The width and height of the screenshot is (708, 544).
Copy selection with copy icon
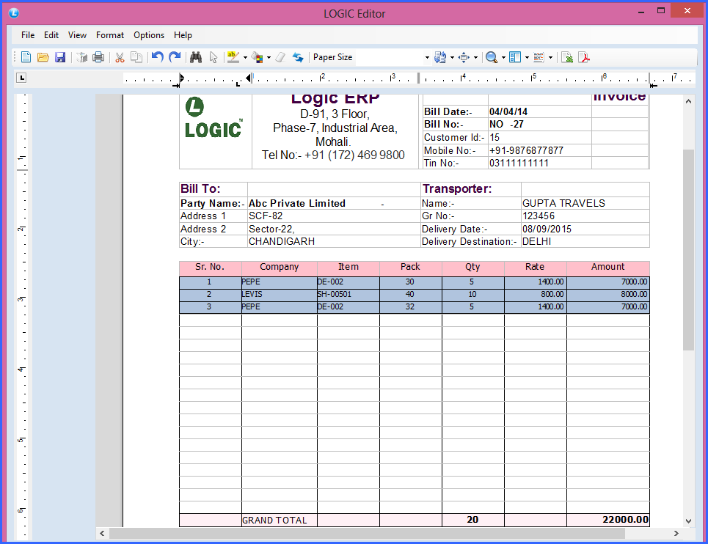pyautogui.click(x=136, y=57)
